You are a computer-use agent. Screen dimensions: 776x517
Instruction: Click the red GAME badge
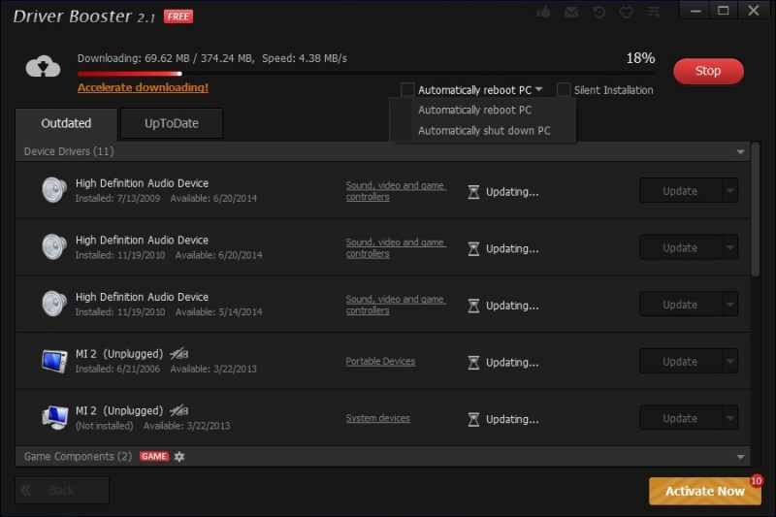pyautogui.click(x=154, y=456)
